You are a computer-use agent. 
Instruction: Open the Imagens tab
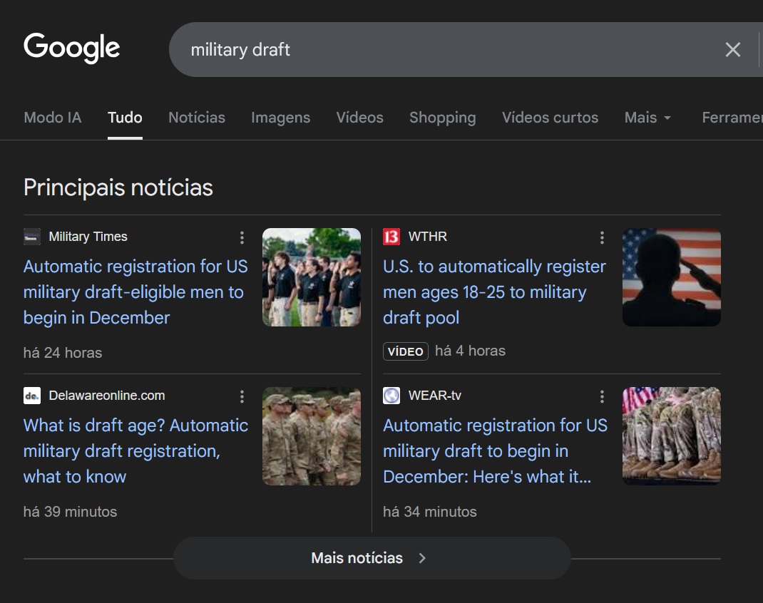coord(281,118)
